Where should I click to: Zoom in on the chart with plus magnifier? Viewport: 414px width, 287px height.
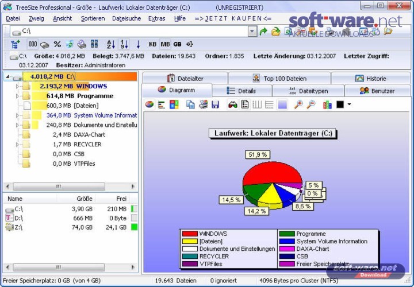click(298, 104)
